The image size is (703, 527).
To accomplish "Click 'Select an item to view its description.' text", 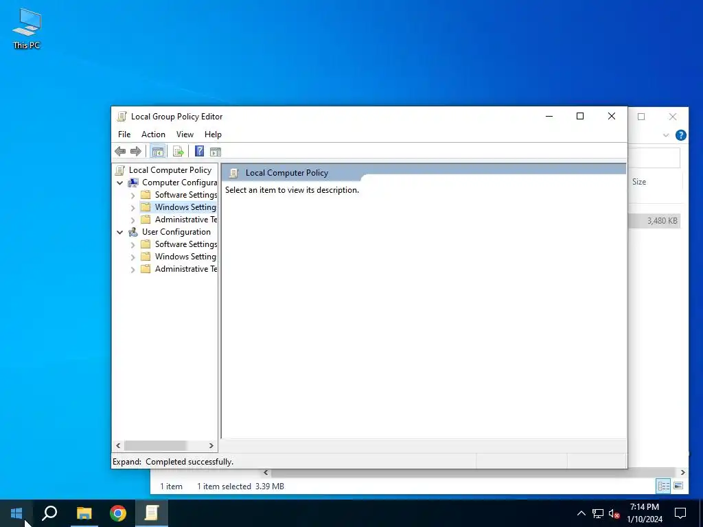I will point(292,190).
